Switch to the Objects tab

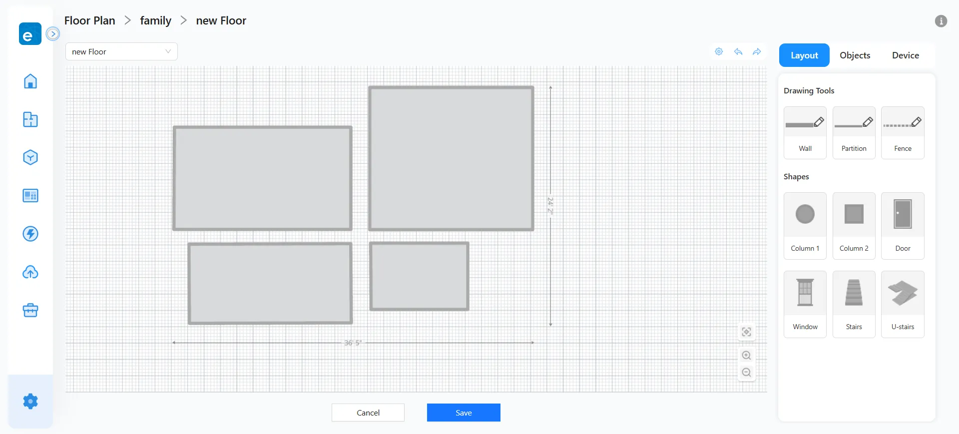[x=855, y=55]
